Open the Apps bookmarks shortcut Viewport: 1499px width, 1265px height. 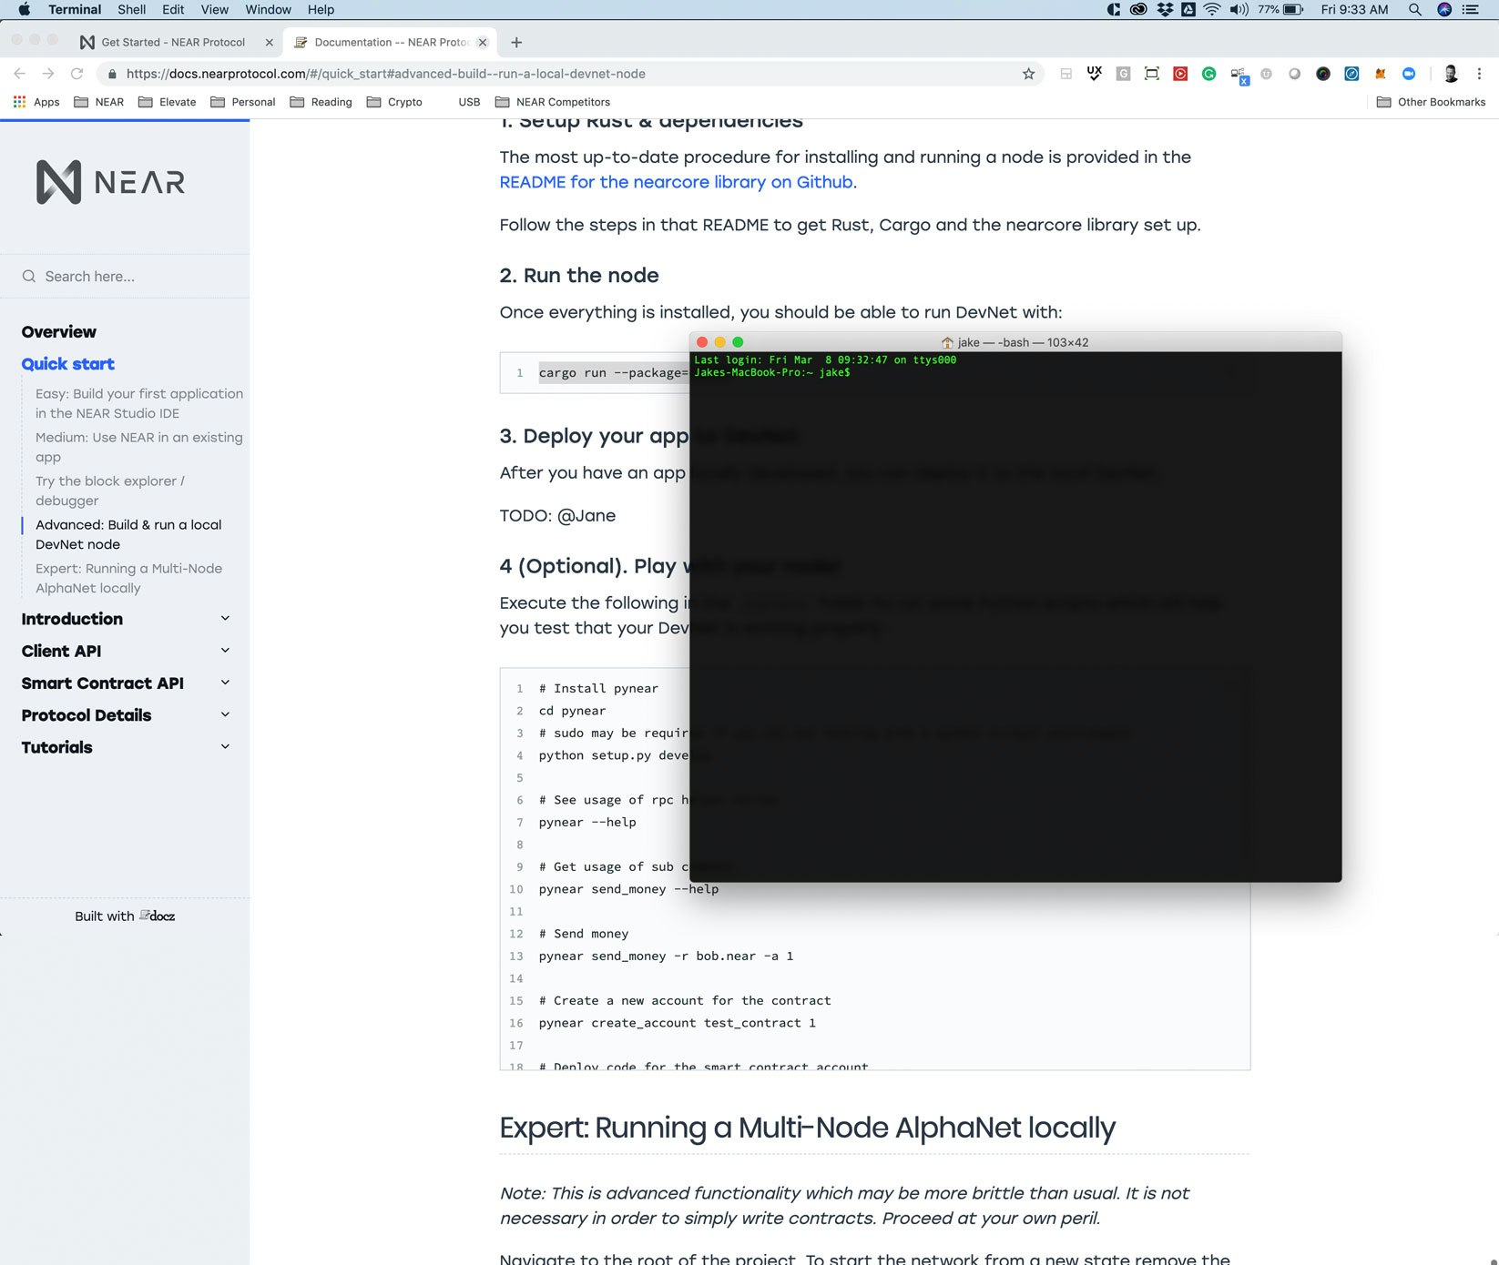coord(36,102)
